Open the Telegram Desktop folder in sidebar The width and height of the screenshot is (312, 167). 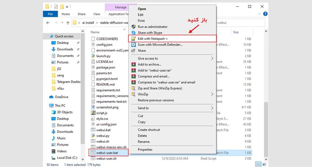tap(68, 82)
